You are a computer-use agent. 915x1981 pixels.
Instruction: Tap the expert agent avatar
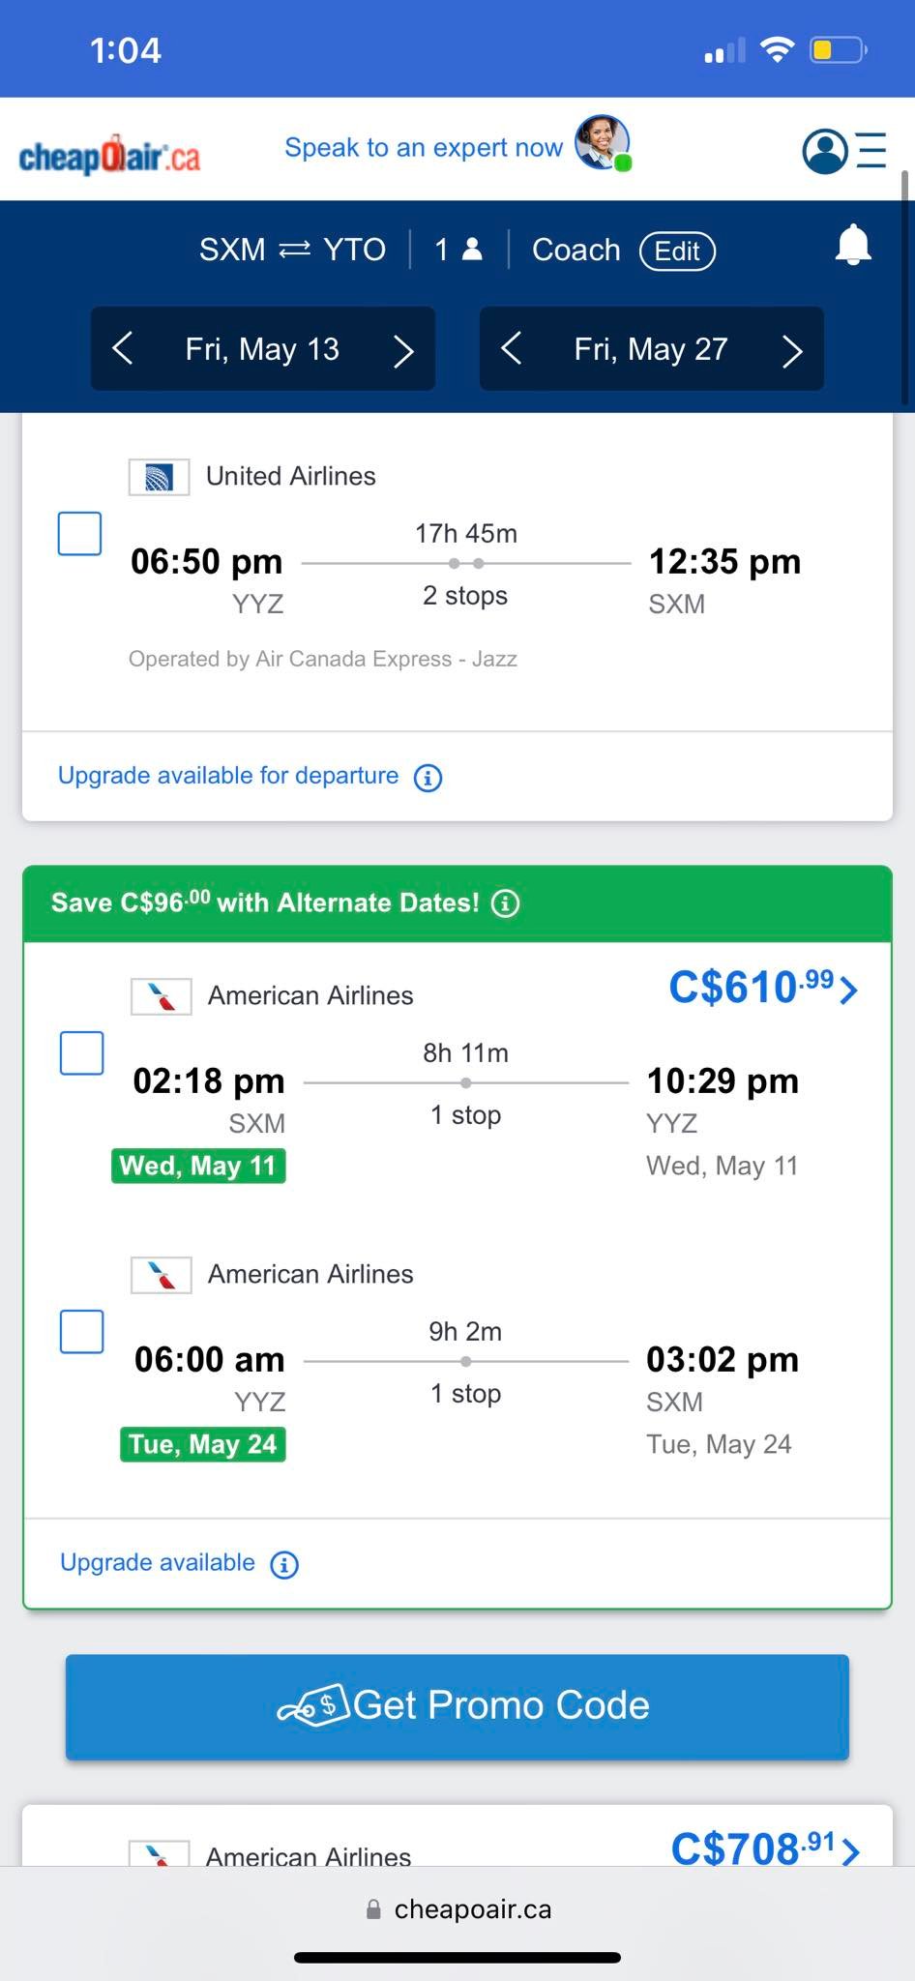[603, 143]
